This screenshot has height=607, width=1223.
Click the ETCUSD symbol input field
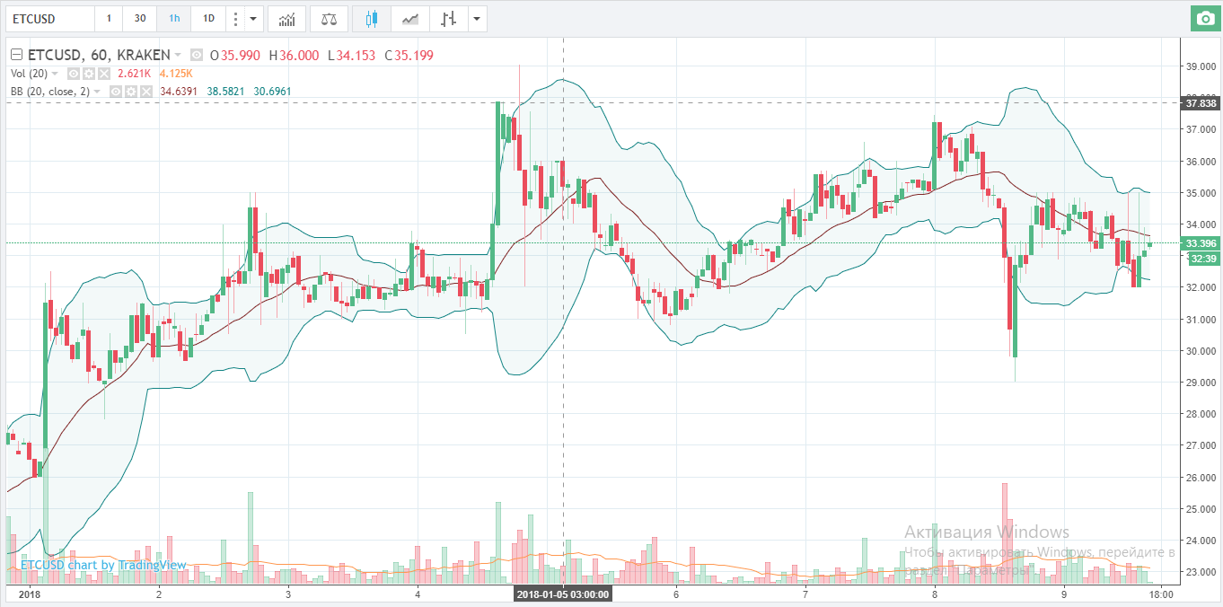48,18
